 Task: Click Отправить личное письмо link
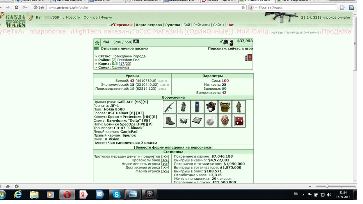tap(124, 49)
